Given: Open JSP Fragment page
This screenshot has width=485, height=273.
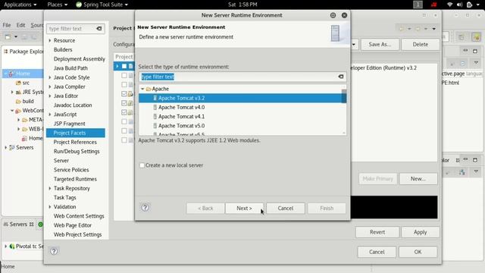Looking at the screenshot, I should pyautogui.click(x=69, y=124).
